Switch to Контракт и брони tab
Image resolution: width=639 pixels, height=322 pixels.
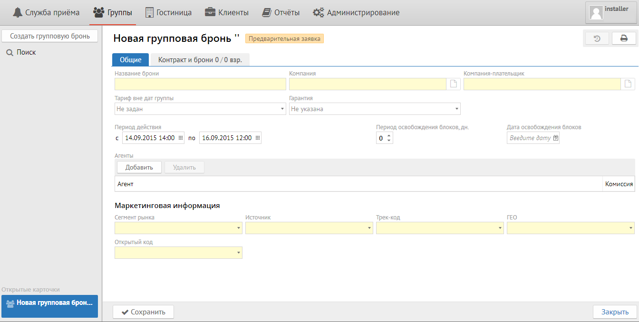(x=200, y=60)
